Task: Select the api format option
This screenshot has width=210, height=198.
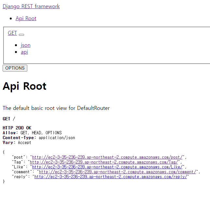Action: [24, 52]
